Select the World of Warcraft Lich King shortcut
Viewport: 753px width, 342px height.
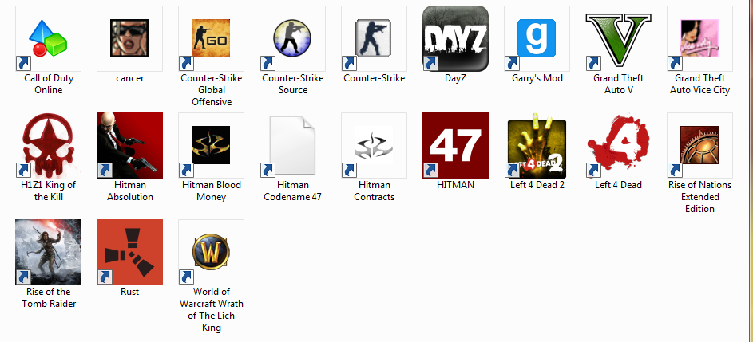[x=212, y=252]
